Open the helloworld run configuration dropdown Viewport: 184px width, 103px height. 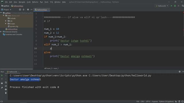coord(162,6)
